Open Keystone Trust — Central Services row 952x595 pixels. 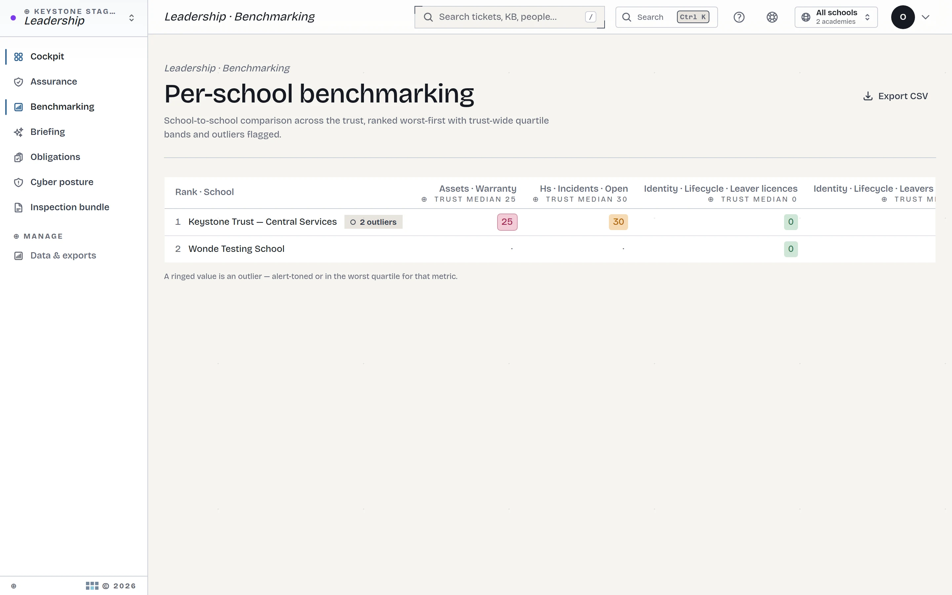[550, 222]
